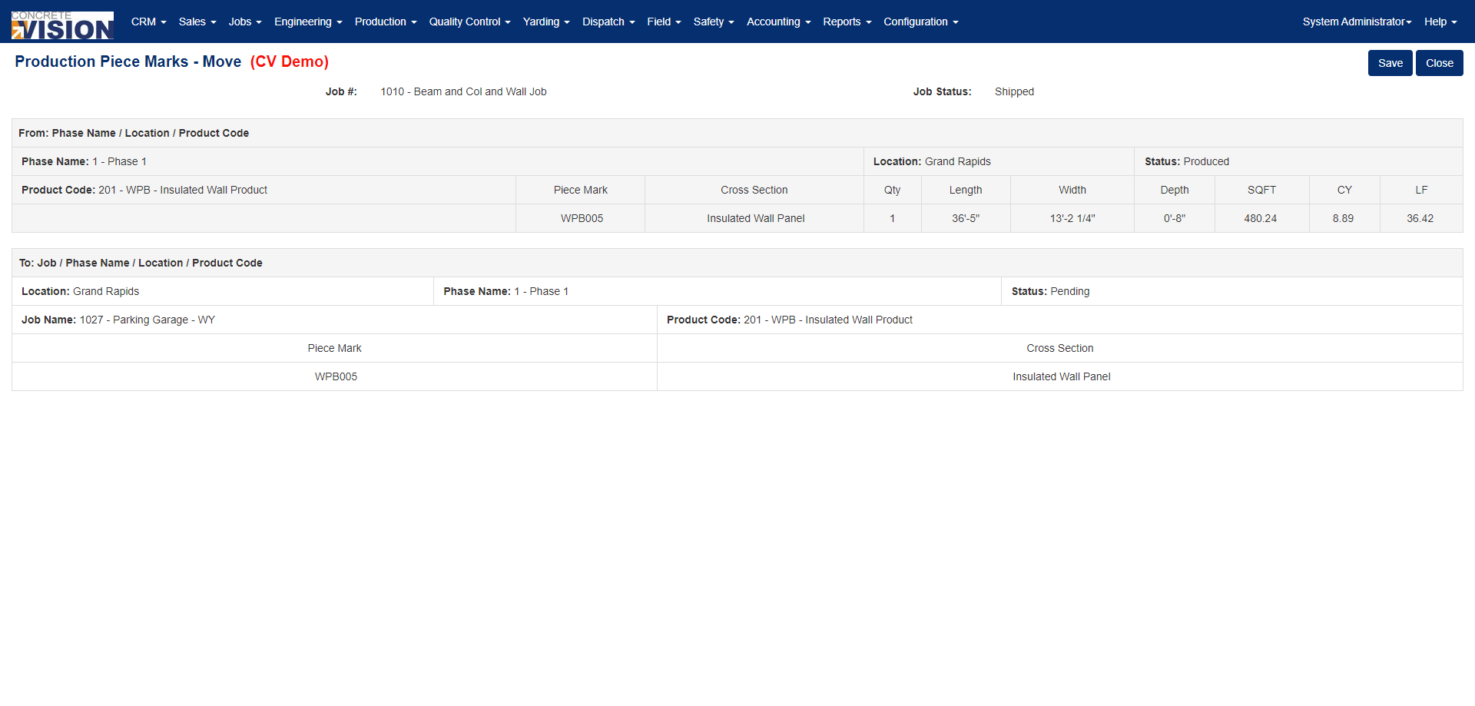Click the CY value 8.89
1475x706 pixels.
[x=1343, y=218]
